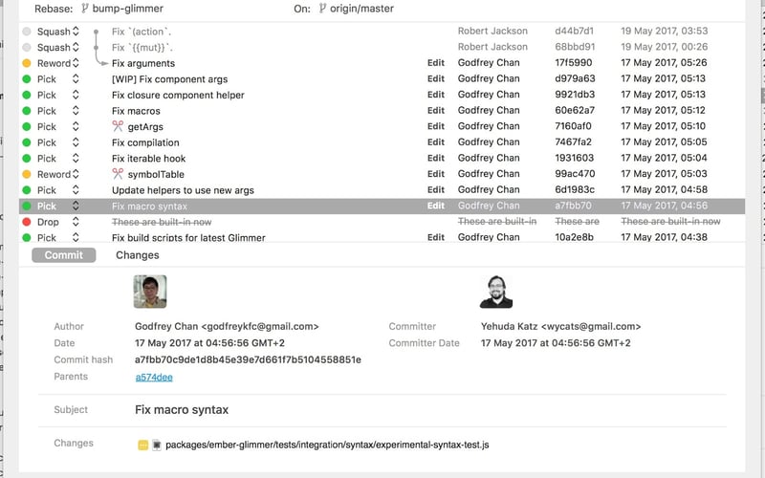The width and height of the screenshot is (765, 478).
Task: Click Edit for 'Fix macros' commit
Action: point(436,110)
